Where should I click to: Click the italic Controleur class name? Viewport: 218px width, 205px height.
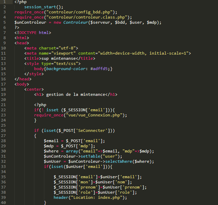[76, 22]
